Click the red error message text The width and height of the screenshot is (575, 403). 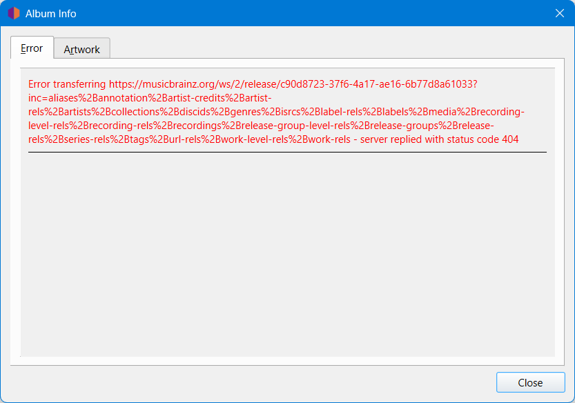point(276,112)
